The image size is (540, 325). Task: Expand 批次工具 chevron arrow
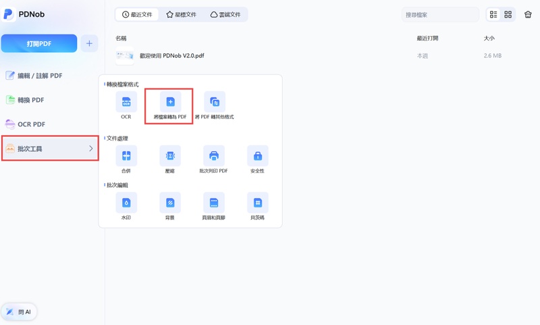point(91,149)
